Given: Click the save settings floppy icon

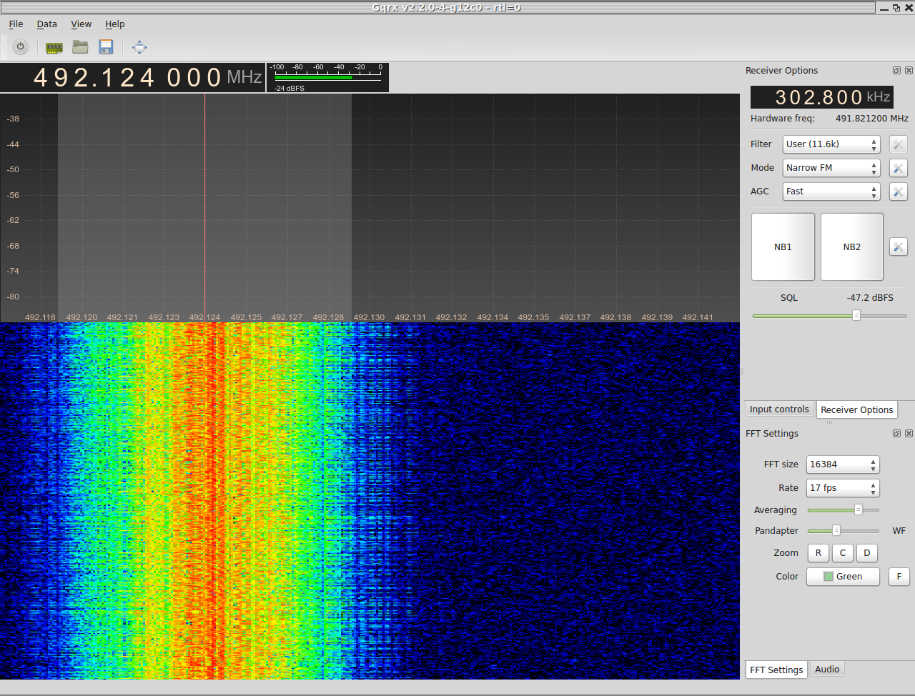Looking at the screenshot, I should [106, 47].
